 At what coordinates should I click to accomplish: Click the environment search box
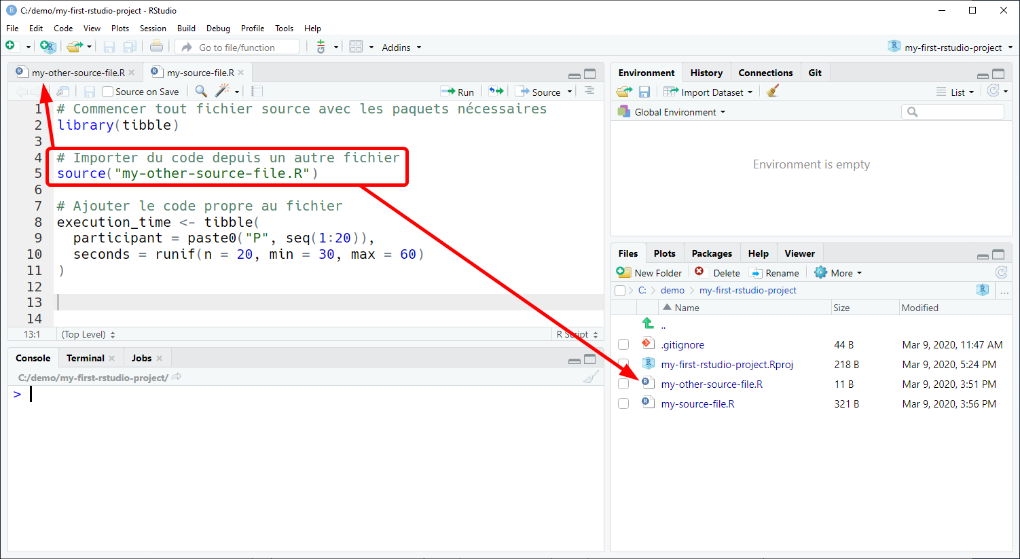click(952, 111)
